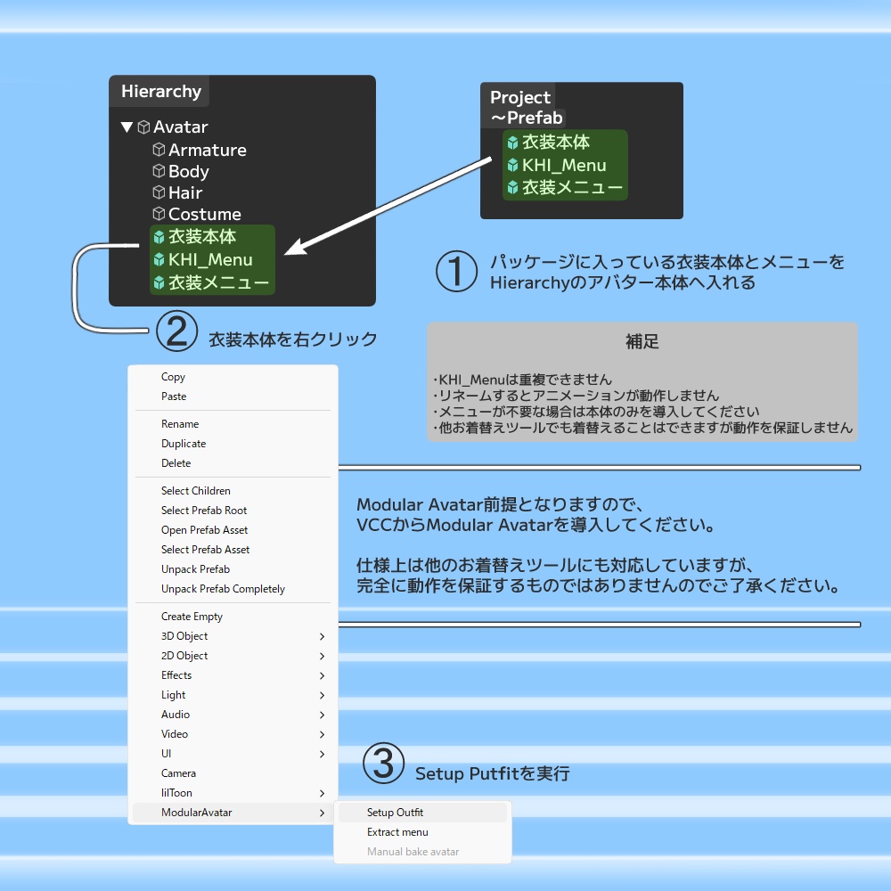Choose Rename from the context menu
891x891 pixels.
pyautogui.click(x=233, y=424)
